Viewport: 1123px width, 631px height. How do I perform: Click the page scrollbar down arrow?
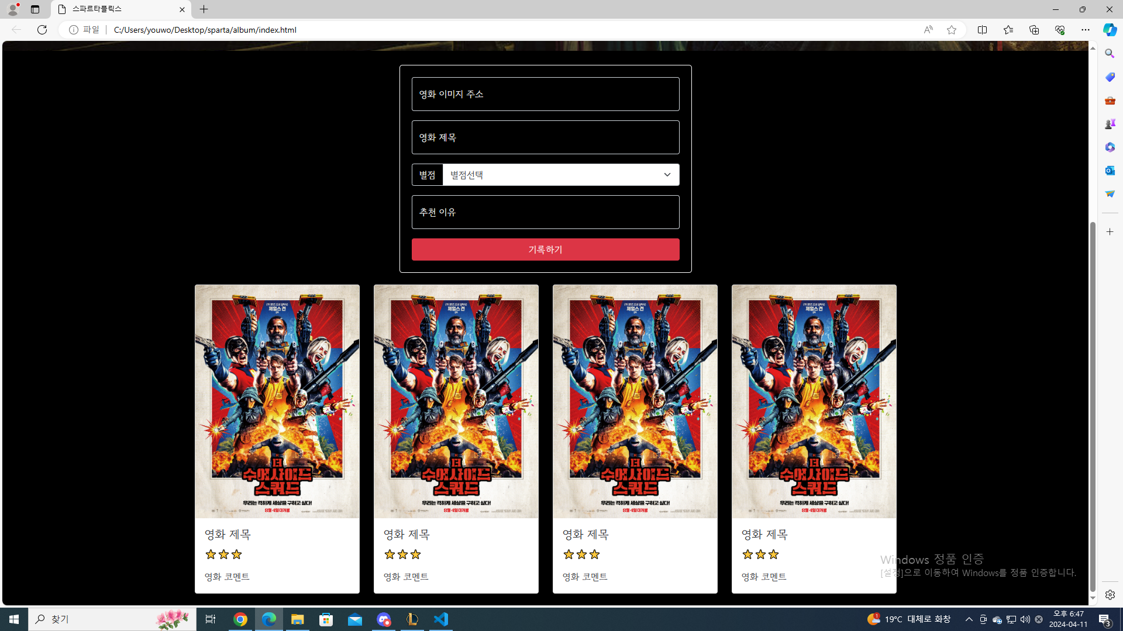click(1093, 598)
